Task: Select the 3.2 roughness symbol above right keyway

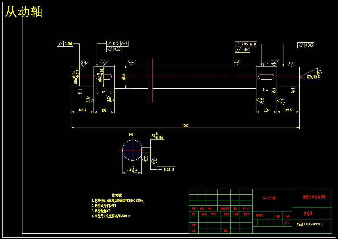Action: pos(274,63)
